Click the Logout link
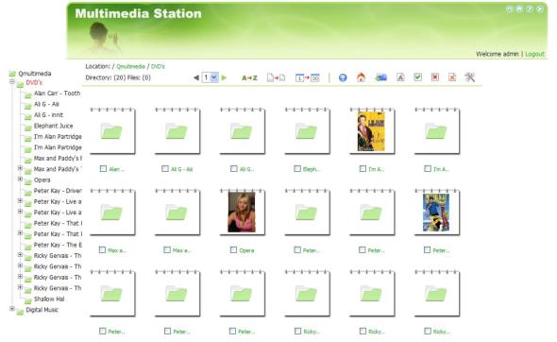 tap(534, 54)
